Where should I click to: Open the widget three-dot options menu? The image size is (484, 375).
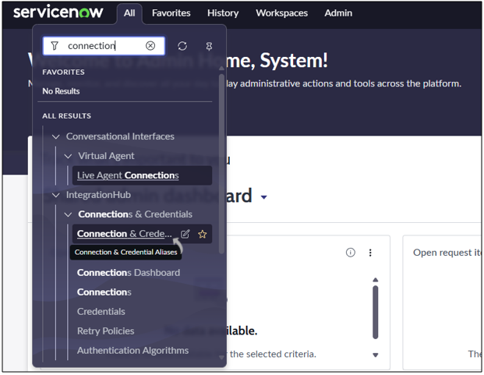pos(370,253)
